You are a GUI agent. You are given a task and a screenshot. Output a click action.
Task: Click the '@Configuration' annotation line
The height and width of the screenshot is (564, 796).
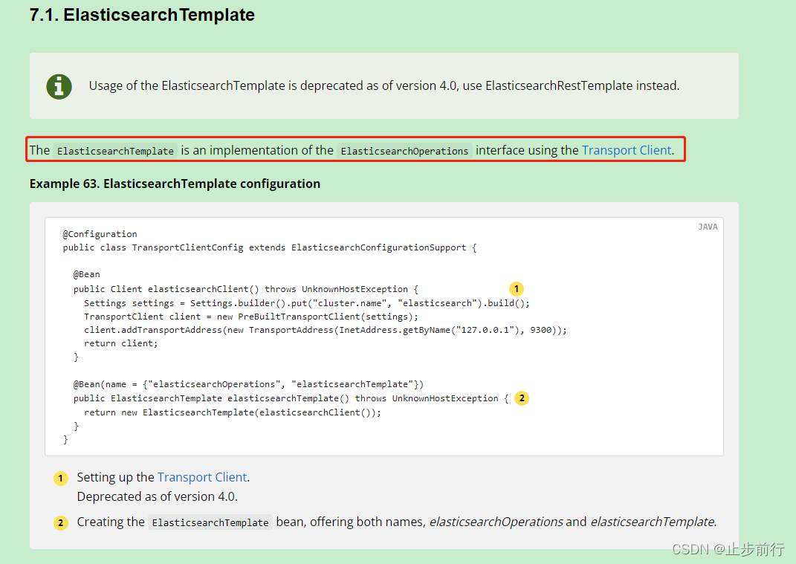click(x=100, y=234)
